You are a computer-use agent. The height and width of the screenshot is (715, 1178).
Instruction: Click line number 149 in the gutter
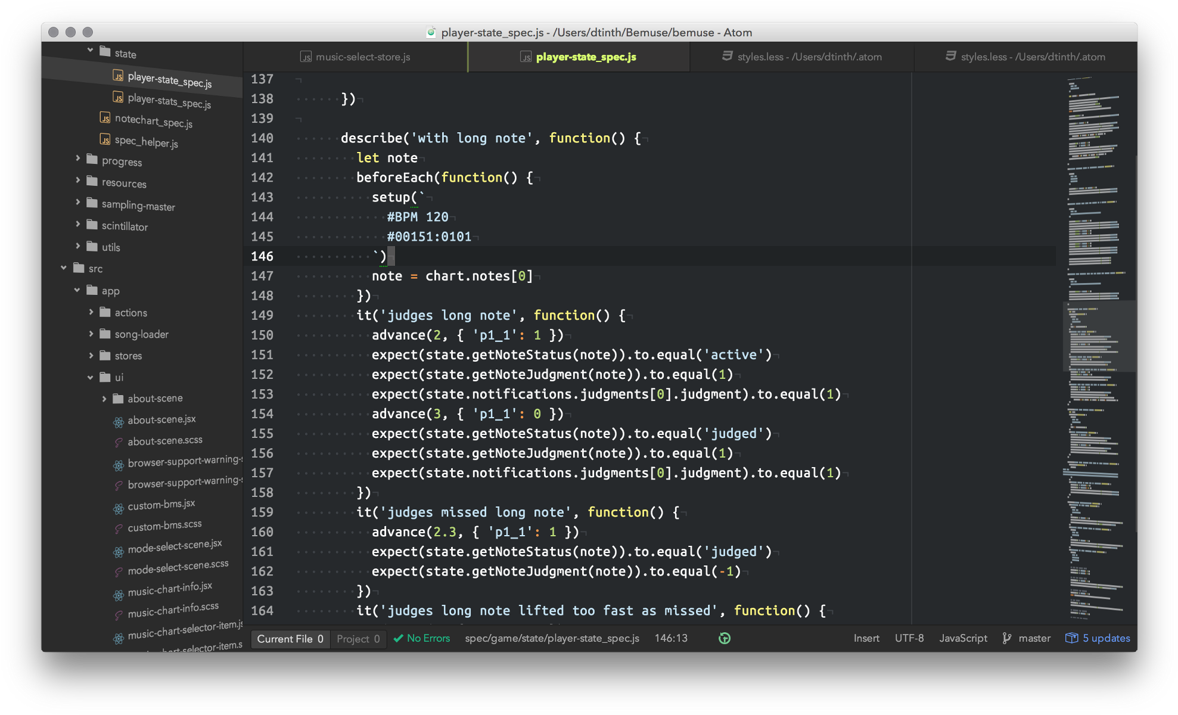click(262, 315)
